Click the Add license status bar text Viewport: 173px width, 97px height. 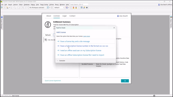[x=15, y=96]
